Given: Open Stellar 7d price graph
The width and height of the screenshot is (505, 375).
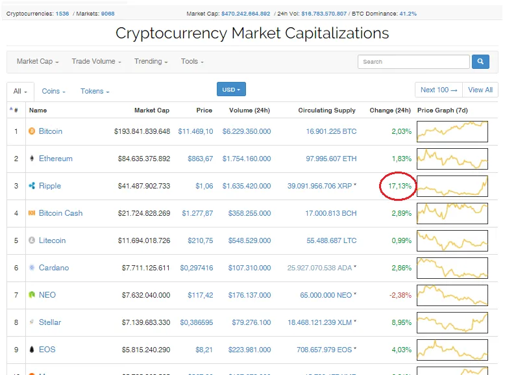Looking at the screenshot, I should point(452,322).
